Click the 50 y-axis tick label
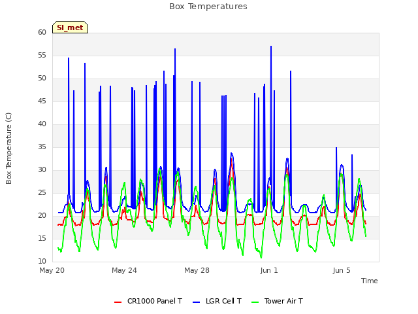Viewport: 418px width, 314px height. 42,78
